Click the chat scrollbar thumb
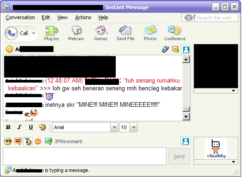The image size is (242, 177). (186, 109)
